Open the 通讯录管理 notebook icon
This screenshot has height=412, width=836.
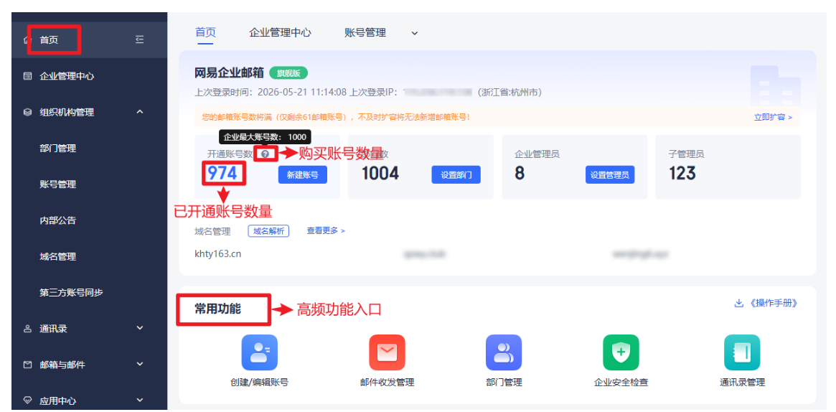click(x=741, y=352)
